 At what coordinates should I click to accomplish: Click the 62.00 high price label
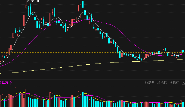click(35, 1)
